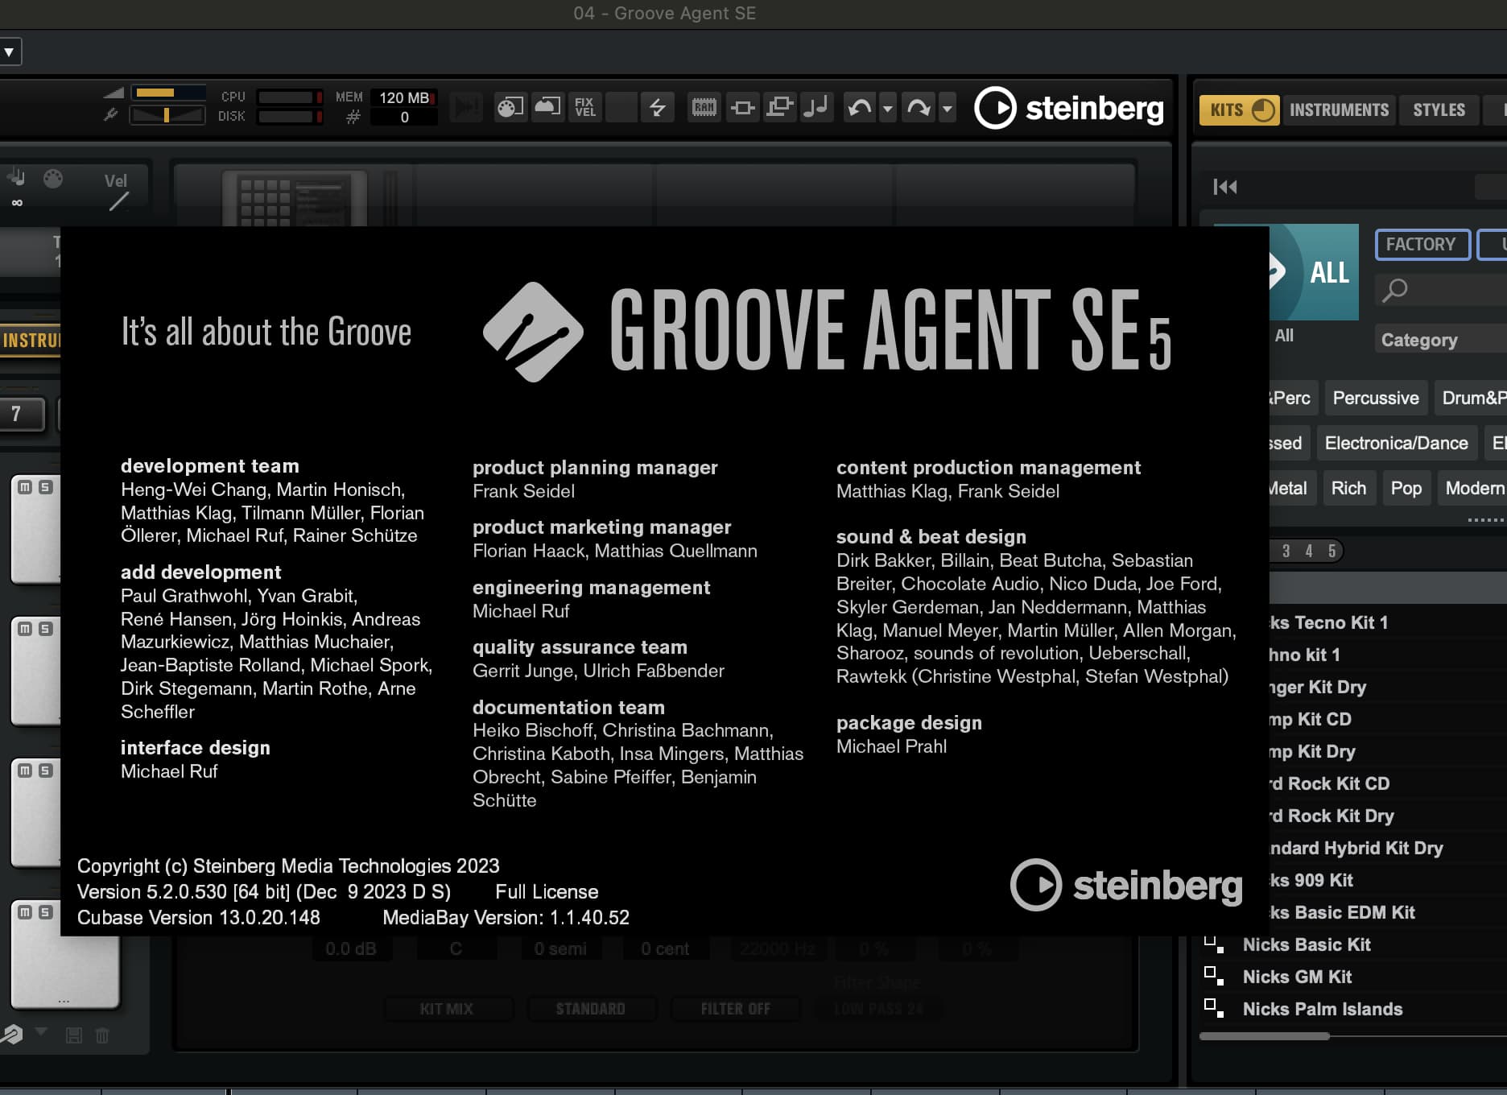Click the 120 MB memory readout
Screen dimensions: 1507x1095
click(x=404, y=97)
